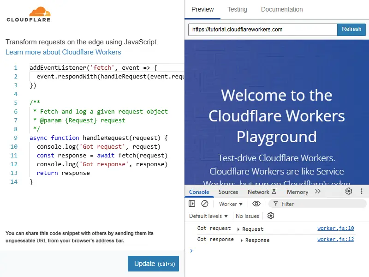Open console settings gear beside No Issues

click(271, 216)
